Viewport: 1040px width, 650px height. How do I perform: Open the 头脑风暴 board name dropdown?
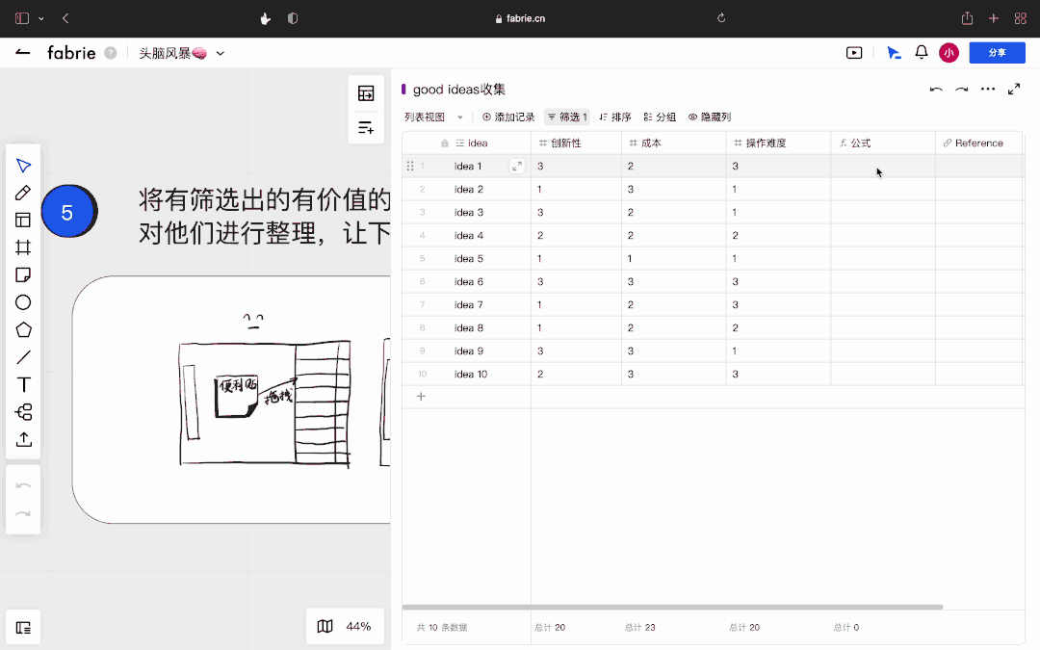221,53
